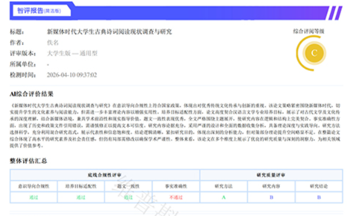Select the title 新媒体时代大学生古典诗词阅读现状调查与研究

[x=109, y=32]
